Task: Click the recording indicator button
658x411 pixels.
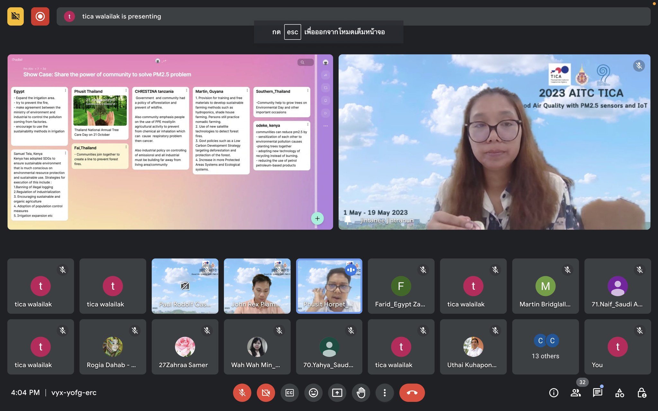Action: coord(40,16)
